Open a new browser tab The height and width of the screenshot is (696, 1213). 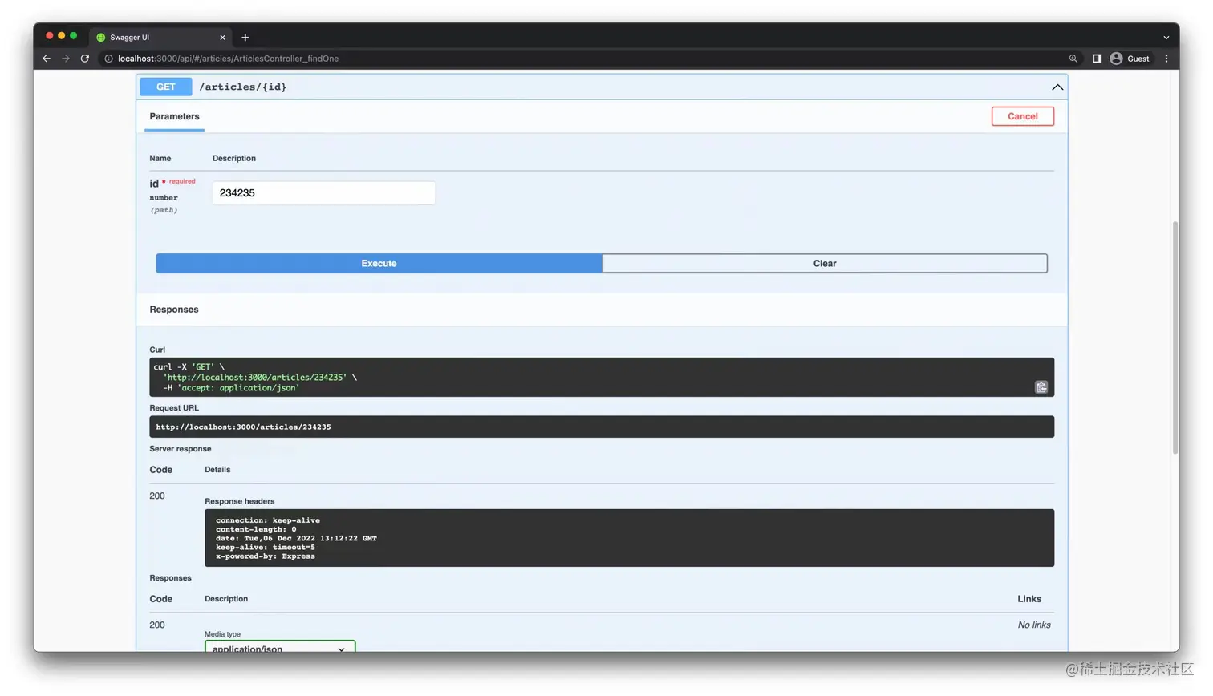point(245,38)
